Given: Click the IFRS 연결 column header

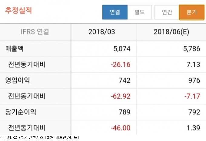Looking at the screenshot, I should click(x=35, y=32).
